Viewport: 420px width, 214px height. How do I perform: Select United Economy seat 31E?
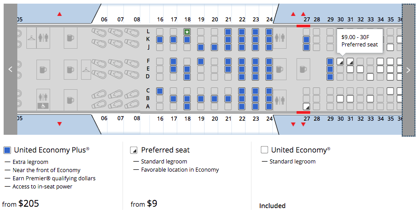pyautogui.click(x=350, y=69)
